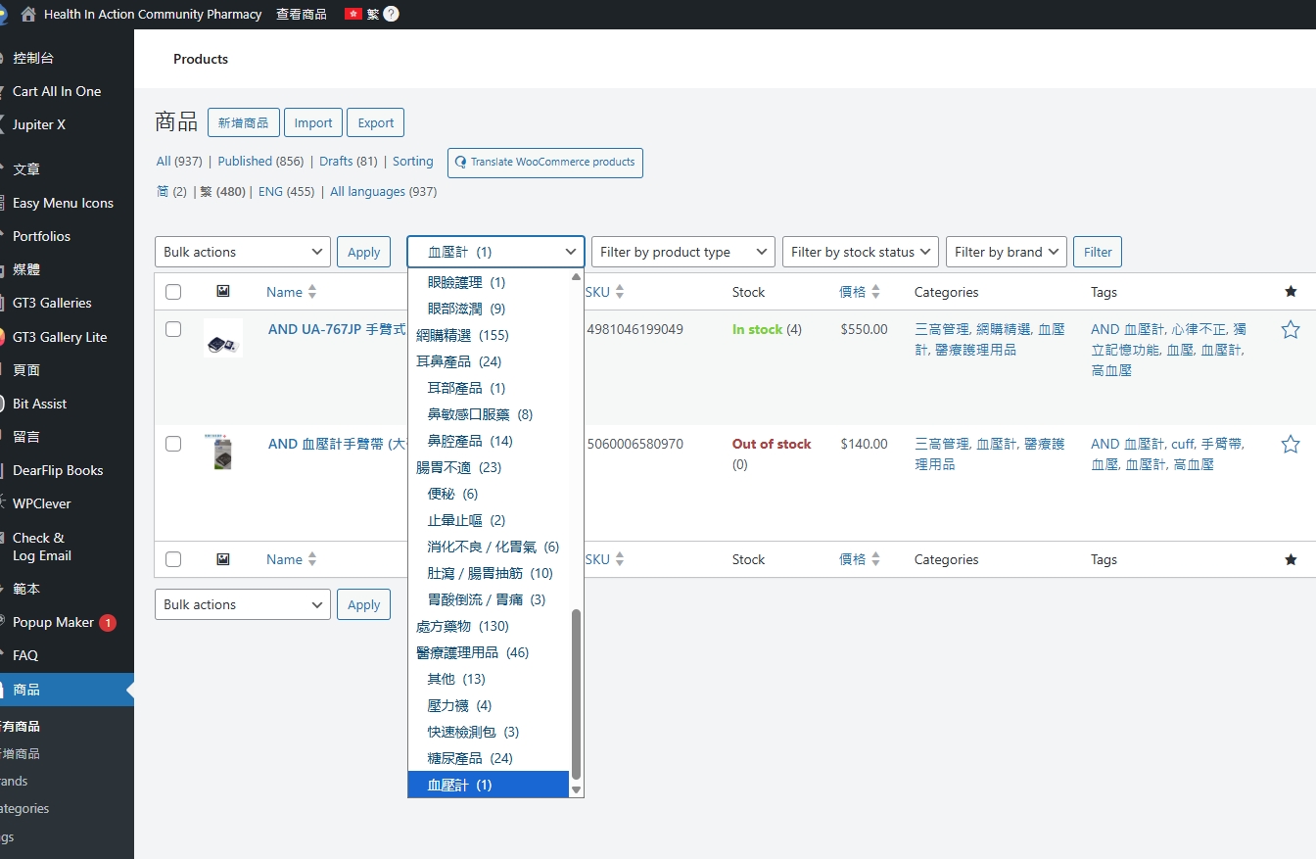Image resolution: width=1316 pixels, height=859 pixels.
Task: Tick the checkbox for AND 血壓計手臂帶 product
Action: point(173,445)
